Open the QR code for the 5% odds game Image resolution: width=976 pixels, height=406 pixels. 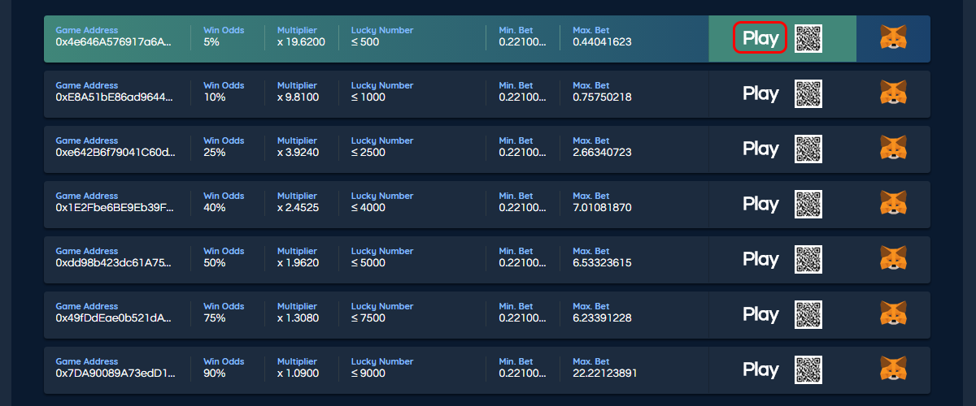pyautogui.click(x=808, y=38)
